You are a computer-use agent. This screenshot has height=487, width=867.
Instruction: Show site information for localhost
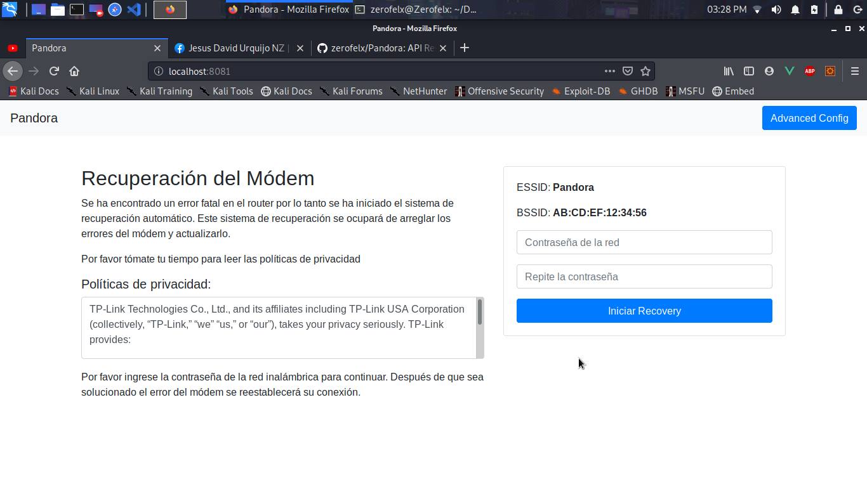pyautogui.click(x=159, y=71)
